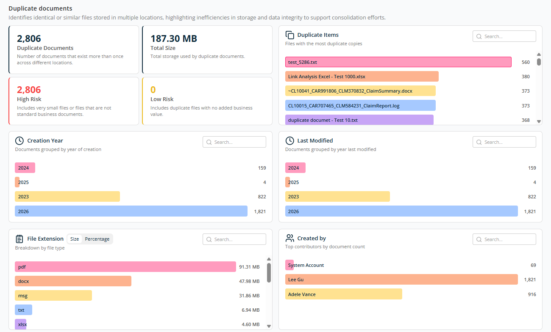The image size is (551, 332).
Task: Select the Link Analysis Excel - Test 1000.xlsx bar
Action: coord(362,77)
